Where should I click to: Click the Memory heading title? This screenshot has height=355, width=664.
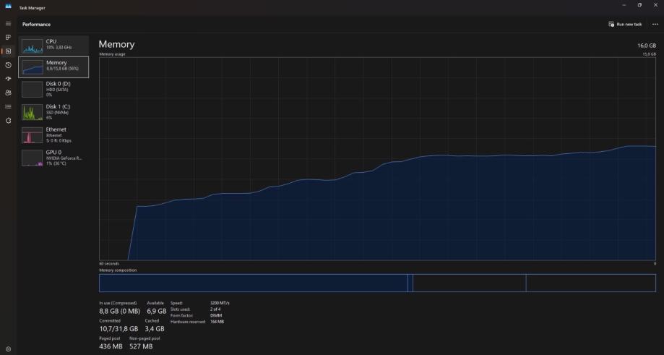pos(116,45)
